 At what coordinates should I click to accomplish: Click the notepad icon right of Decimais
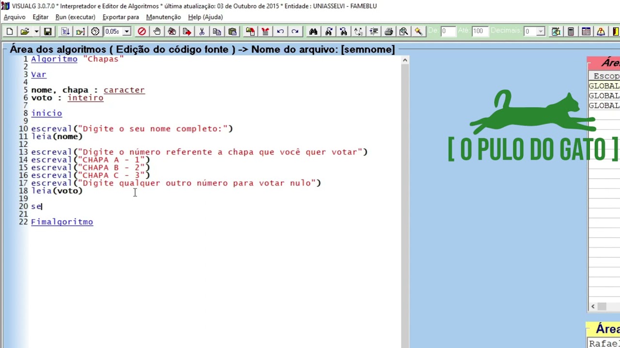click(x=556, y=31)
